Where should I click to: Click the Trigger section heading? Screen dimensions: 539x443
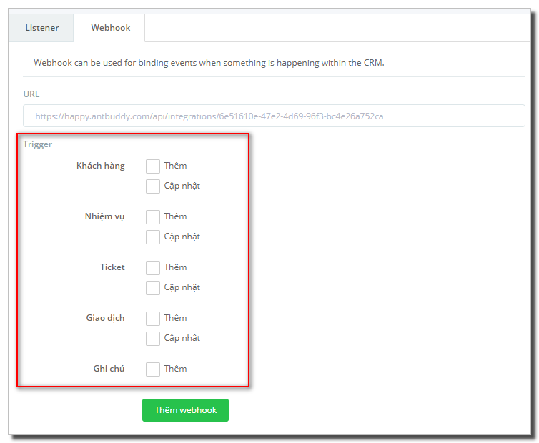click(37, 144)
